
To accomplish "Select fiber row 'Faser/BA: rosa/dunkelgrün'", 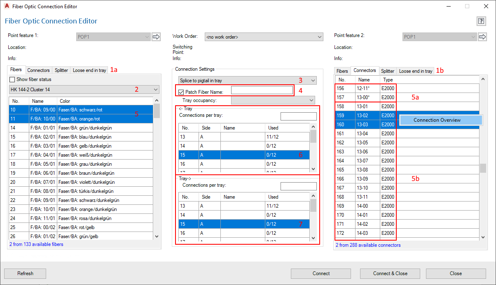I will 81,218.
